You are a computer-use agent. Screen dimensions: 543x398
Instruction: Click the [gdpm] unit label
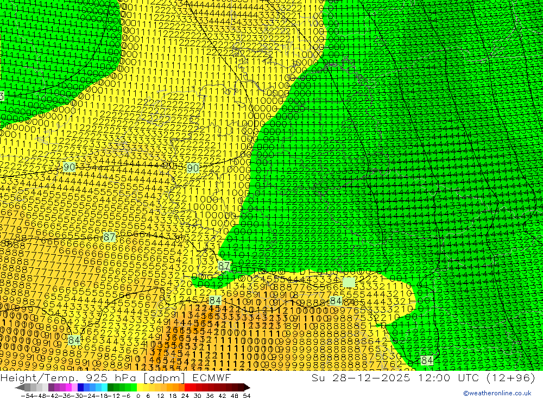coord(165,377)
